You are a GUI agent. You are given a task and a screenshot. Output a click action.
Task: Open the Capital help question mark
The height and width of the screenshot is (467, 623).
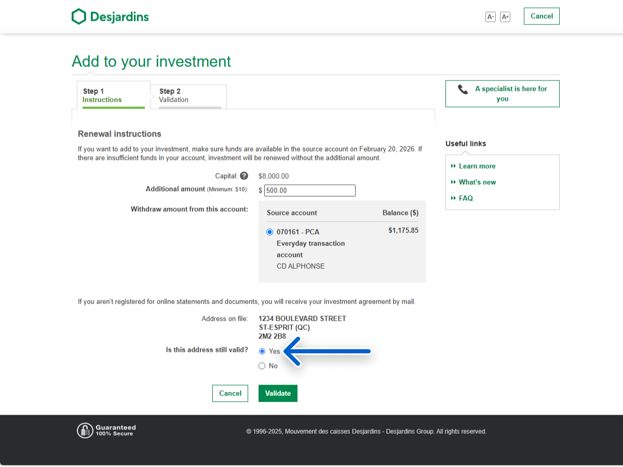click(244, 176)
